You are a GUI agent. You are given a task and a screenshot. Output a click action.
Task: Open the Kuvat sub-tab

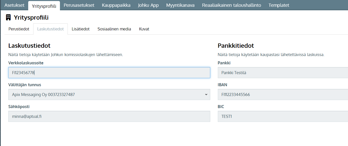point(144,29)
